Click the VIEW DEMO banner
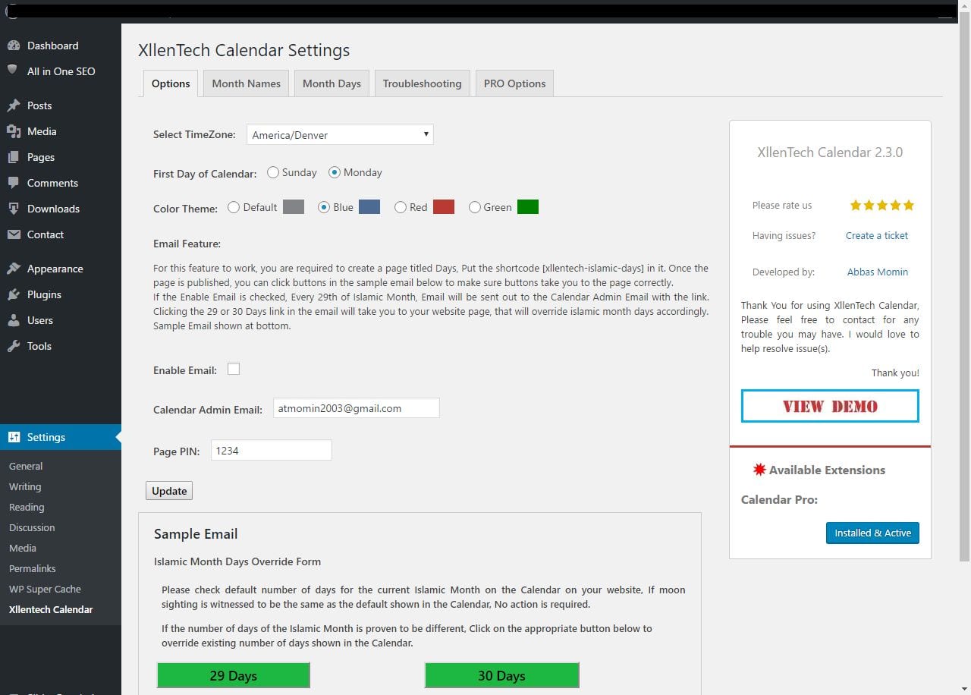 coord(830,406)
